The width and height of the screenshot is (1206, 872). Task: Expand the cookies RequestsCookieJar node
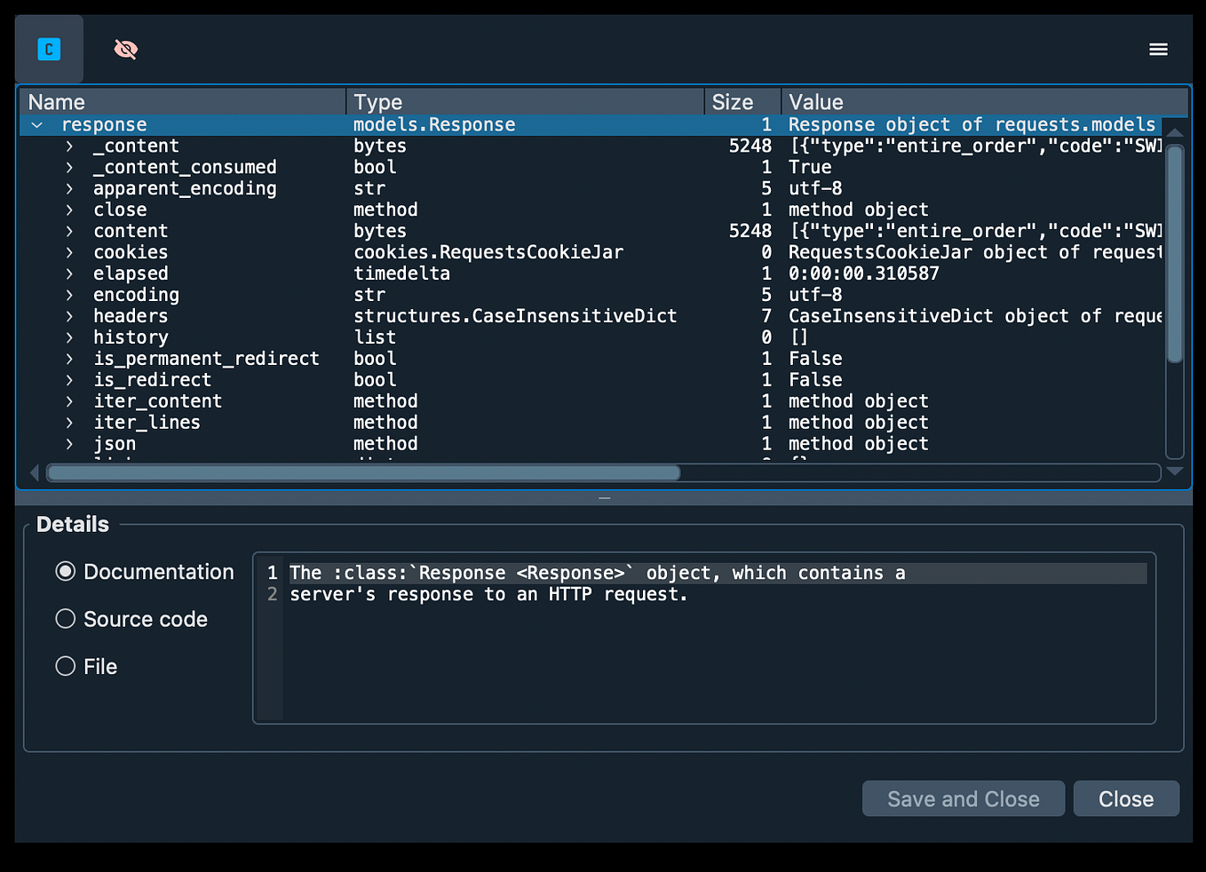70,252
